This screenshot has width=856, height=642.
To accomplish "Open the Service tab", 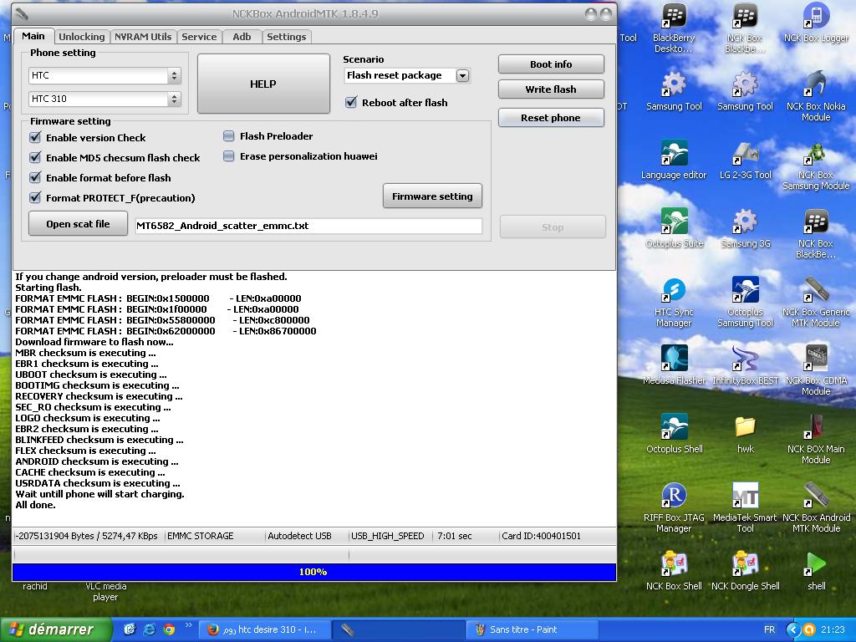I will [x=199, y=37].
